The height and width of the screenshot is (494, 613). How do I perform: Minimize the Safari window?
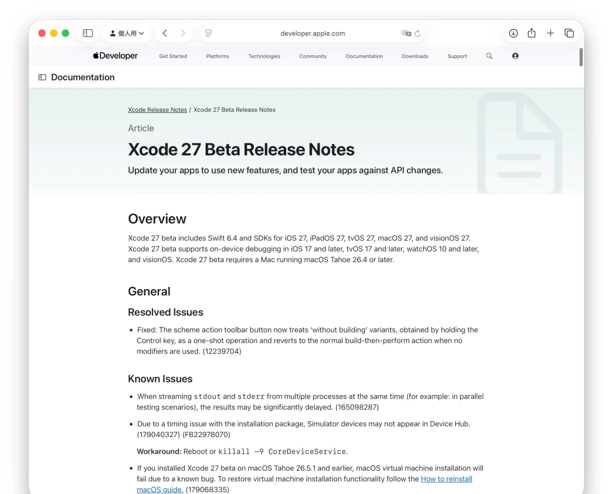pos(54,33)
